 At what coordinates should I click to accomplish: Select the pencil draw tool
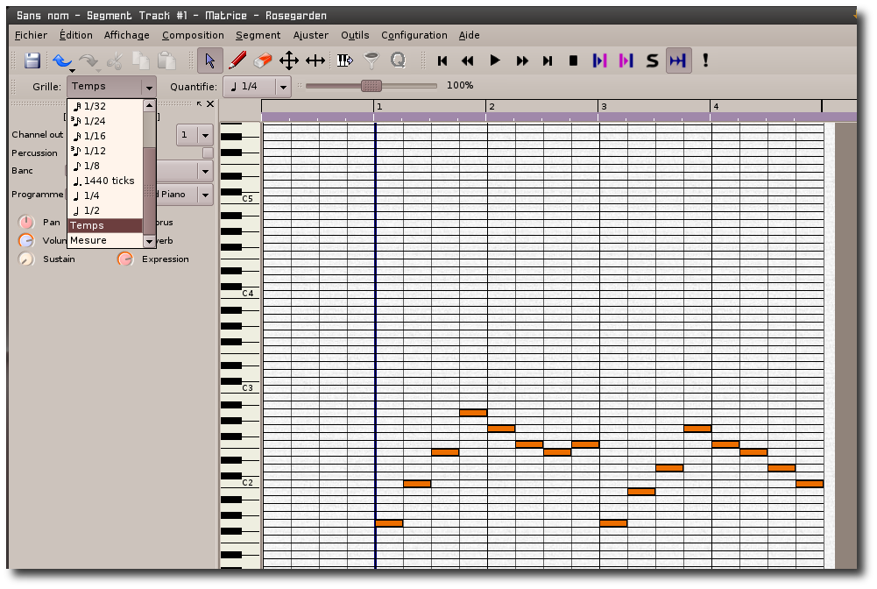pyautogui.click(x=237, y=60)
